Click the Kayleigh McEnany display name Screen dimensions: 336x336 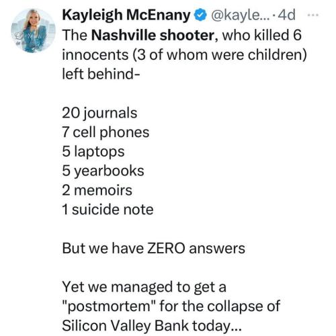[126, 15]
